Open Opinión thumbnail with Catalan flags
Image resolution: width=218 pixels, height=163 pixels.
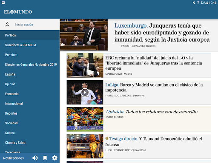pos(85,119)
